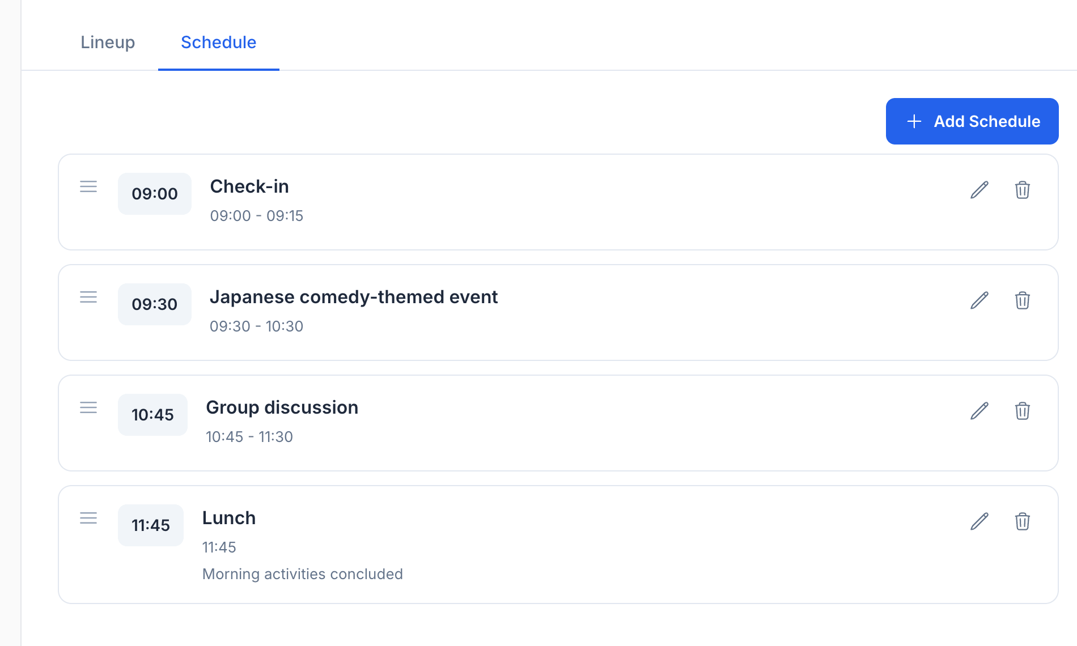
Task: Delete the Group discussion entry
Action: point(1023,411)
